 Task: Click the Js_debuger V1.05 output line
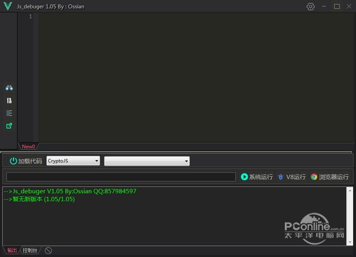point(70,191)
